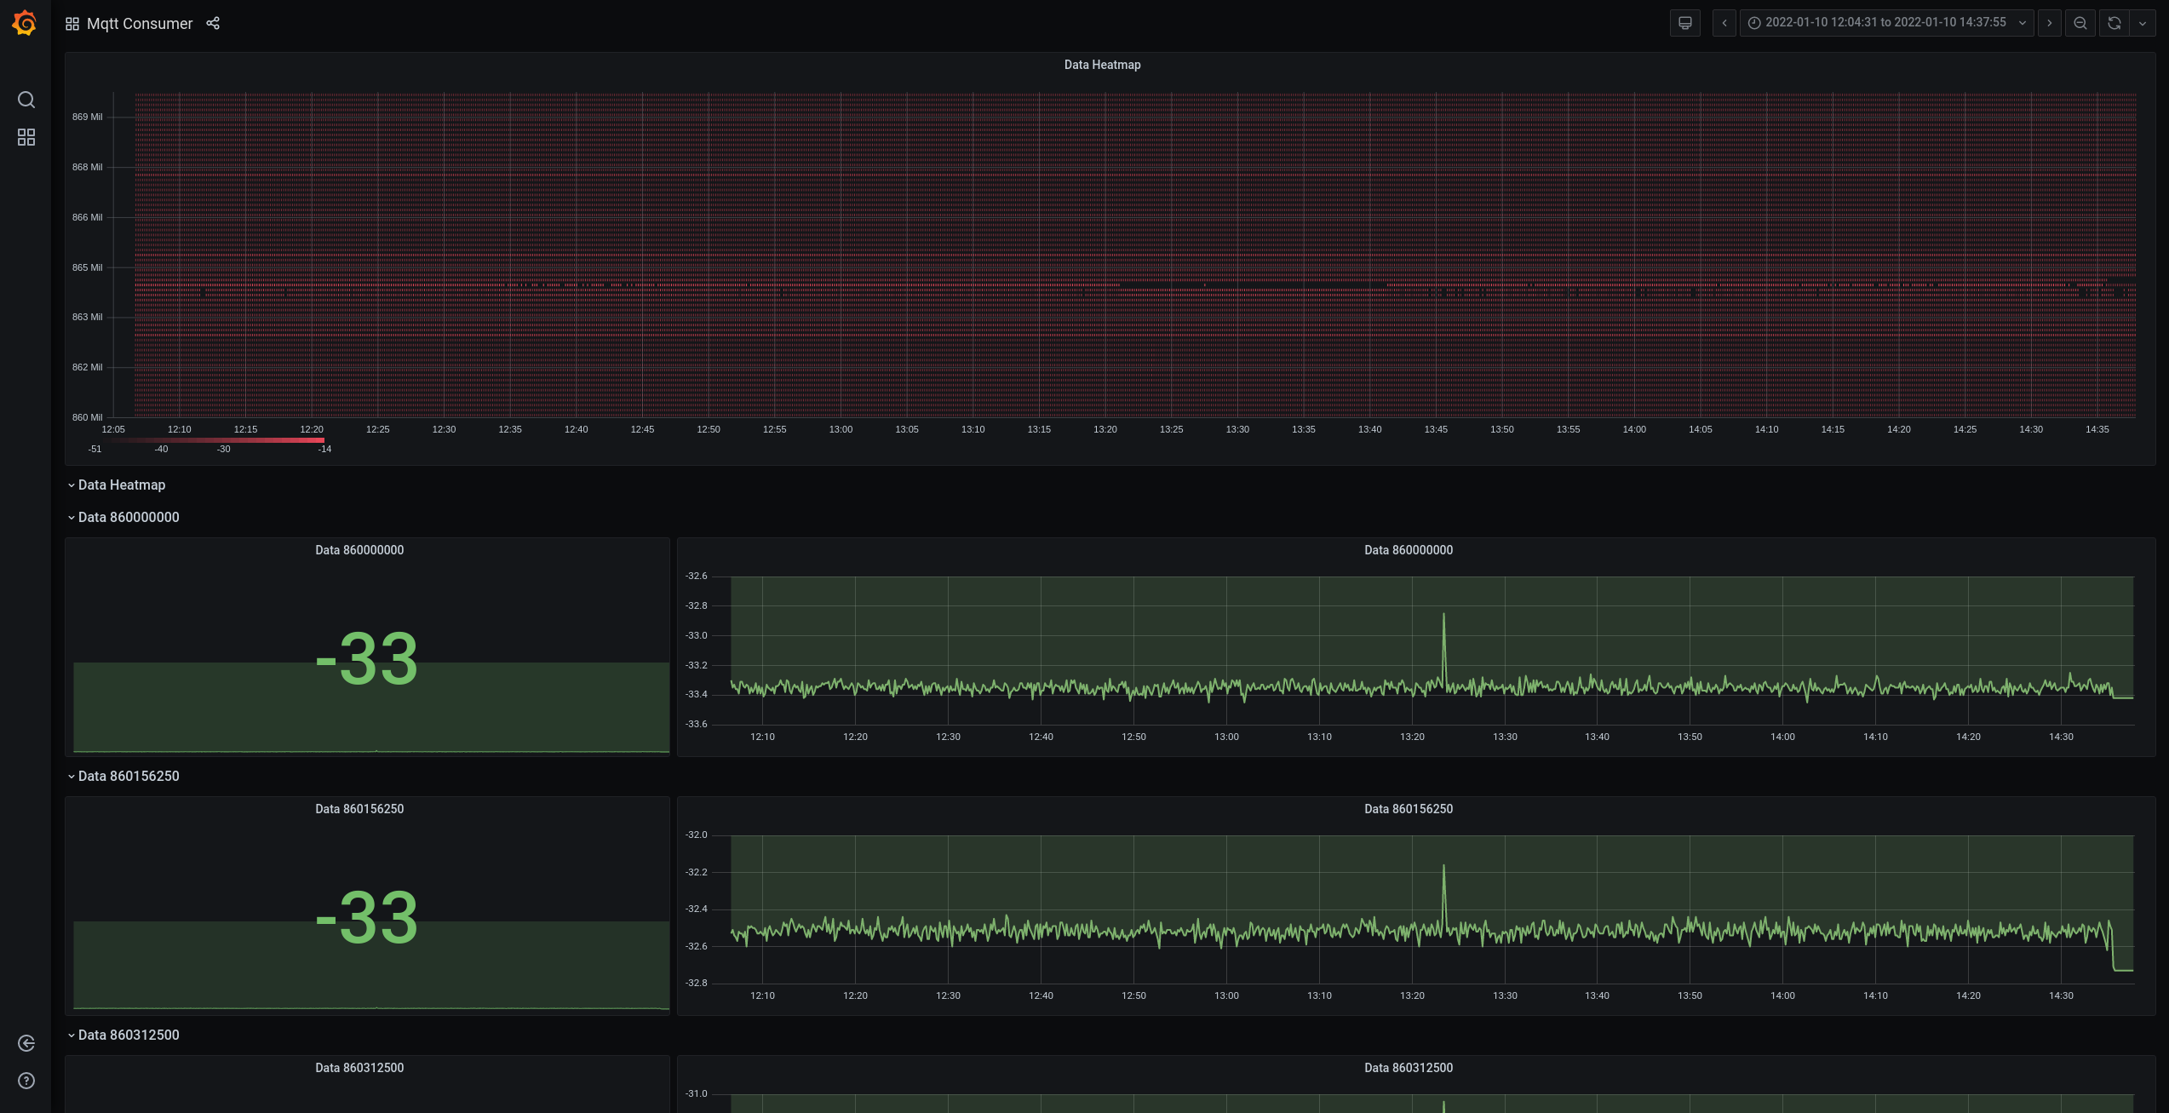Click the Data Heatmap panel title

[x=1102, y=65]
